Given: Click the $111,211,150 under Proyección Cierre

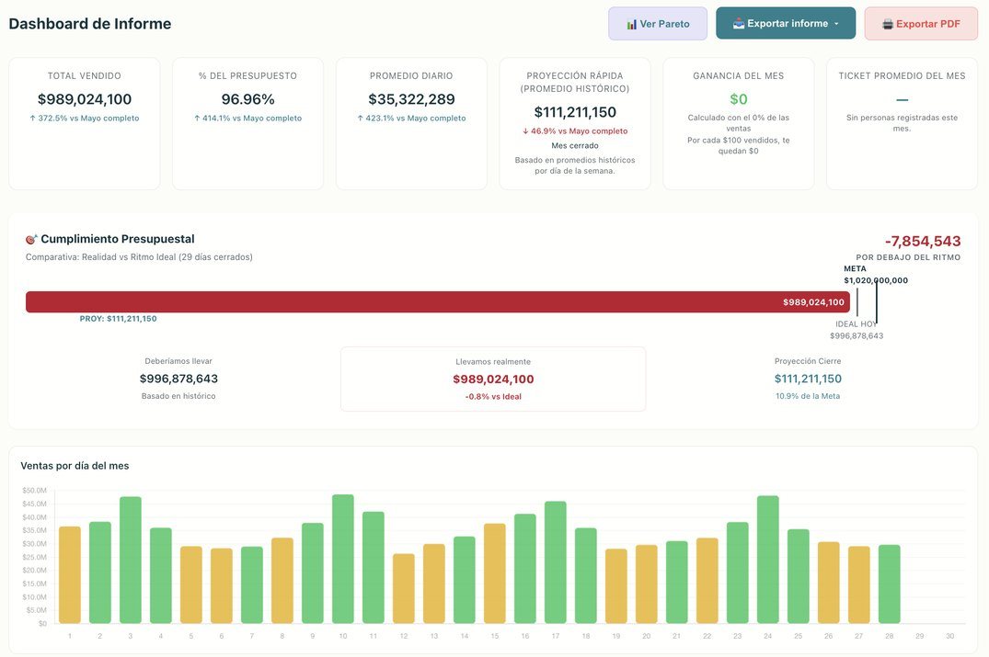Looking at the screenshot, I should pyautogui.click(x=808, y=379).
